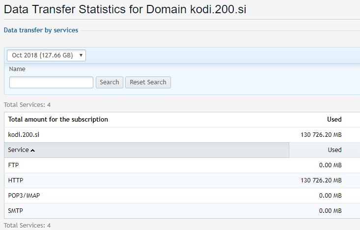Click the Data transfer by services heading
Image resolution: width=360 pixels, height=230 pixels.
point(41,30)
